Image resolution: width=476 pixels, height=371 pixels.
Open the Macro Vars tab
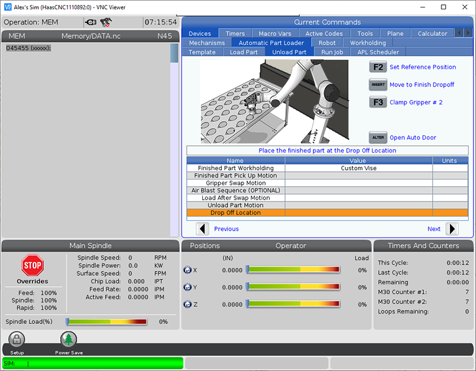pos(276,33)
